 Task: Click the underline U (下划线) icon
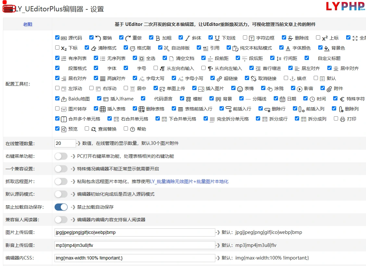[x=217, y=38]
